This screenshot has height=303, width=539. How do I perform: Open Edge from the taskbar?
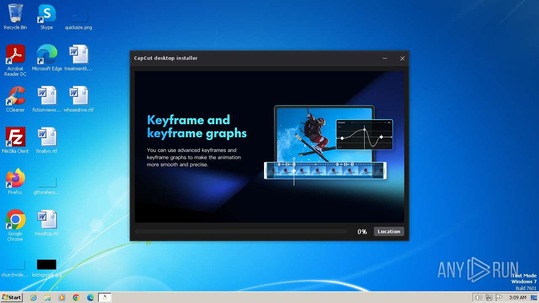(91, 298)
